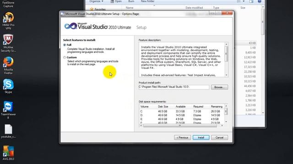Click the help icon in Explorer toolbar
Image resolution: width=293 pixels, height=164 pixels.
(x=260, y=1)
